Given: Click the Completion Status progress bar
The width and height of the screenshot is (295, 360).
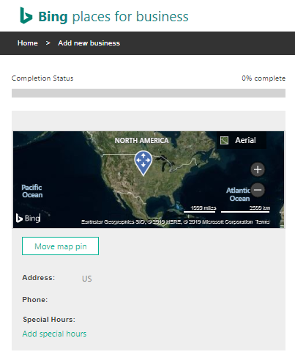Looking at the screenshot, I should pyautogui.click(x=149, y=93).
